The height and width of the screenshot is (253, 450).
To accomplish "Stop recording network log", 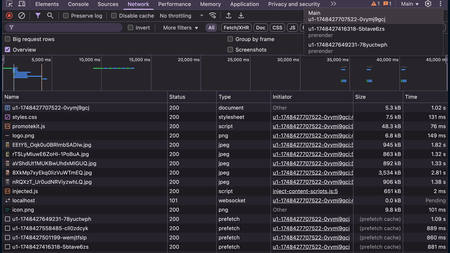I will tap(9, 16).
